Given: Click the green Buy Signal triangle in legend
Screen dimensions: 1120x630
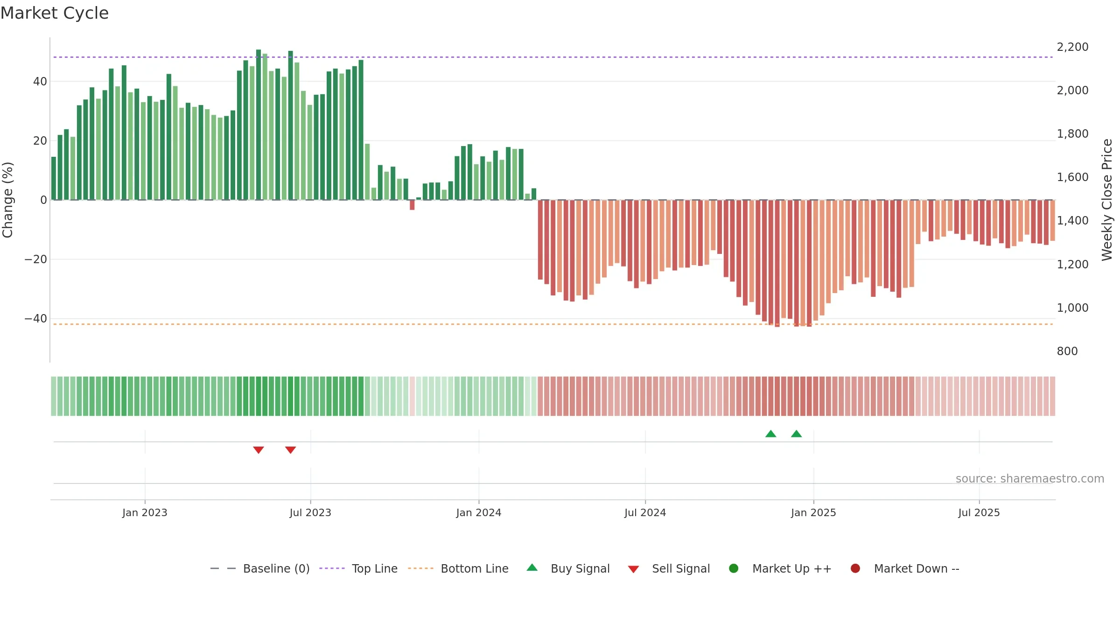Looking at the screenshot, I should click(532, 567).
